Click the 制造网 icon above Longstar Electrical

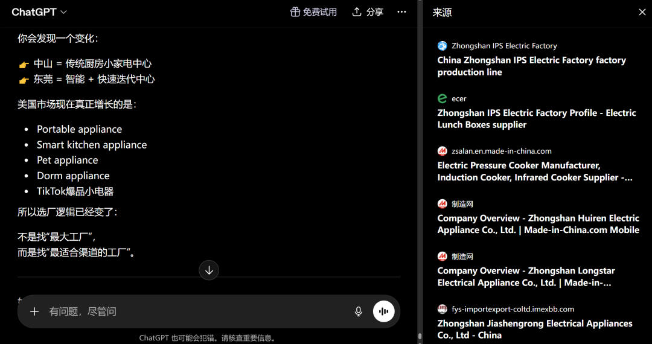click(x=442, y=256)
